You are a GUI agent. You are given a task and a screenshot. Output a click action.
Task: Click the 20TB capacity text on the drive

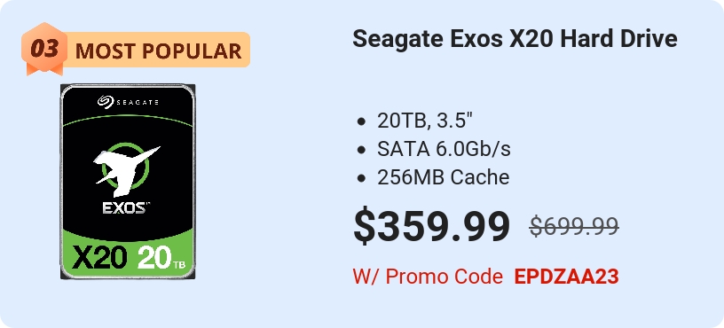(161, 259)
